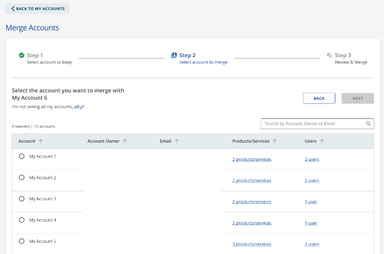Open My Account 5's 3 products/services link
This screenshot has width=384, height=254.
click(251, 244)
